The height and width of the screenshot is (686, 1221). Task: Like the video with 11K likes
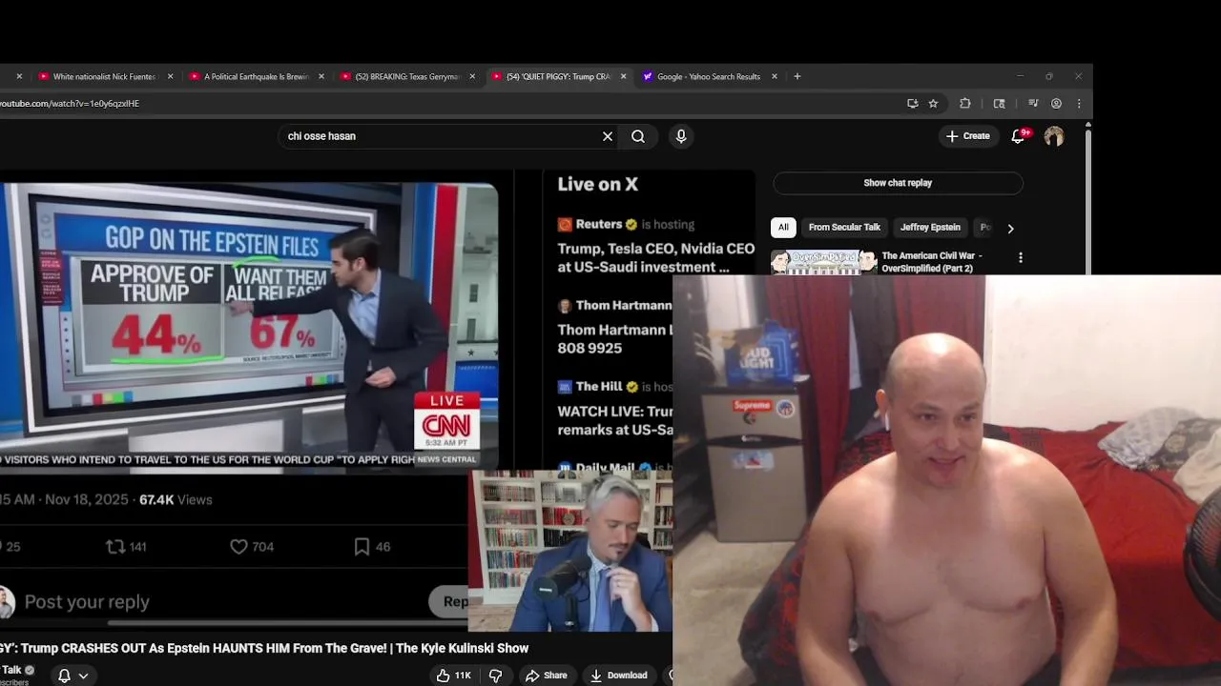(x=454, y=676)
